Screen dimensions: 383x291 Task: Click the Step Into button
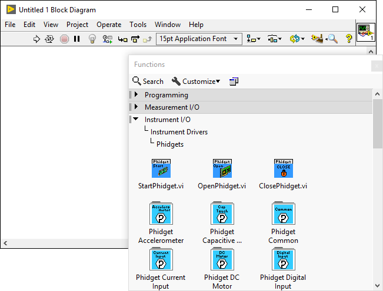pyautogui.click(x=122, y=39)
